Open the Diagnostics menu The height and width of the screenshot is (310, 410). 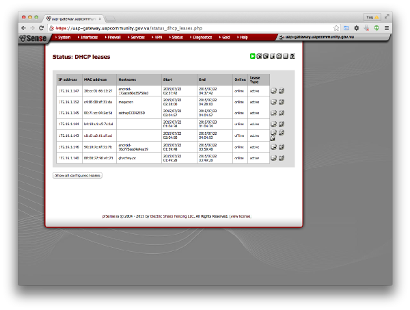click(201, 38)
